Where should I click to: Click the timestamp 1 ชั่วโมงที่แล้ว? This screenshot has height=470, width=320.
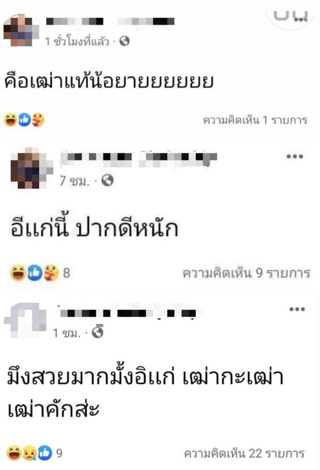(77, 41)
